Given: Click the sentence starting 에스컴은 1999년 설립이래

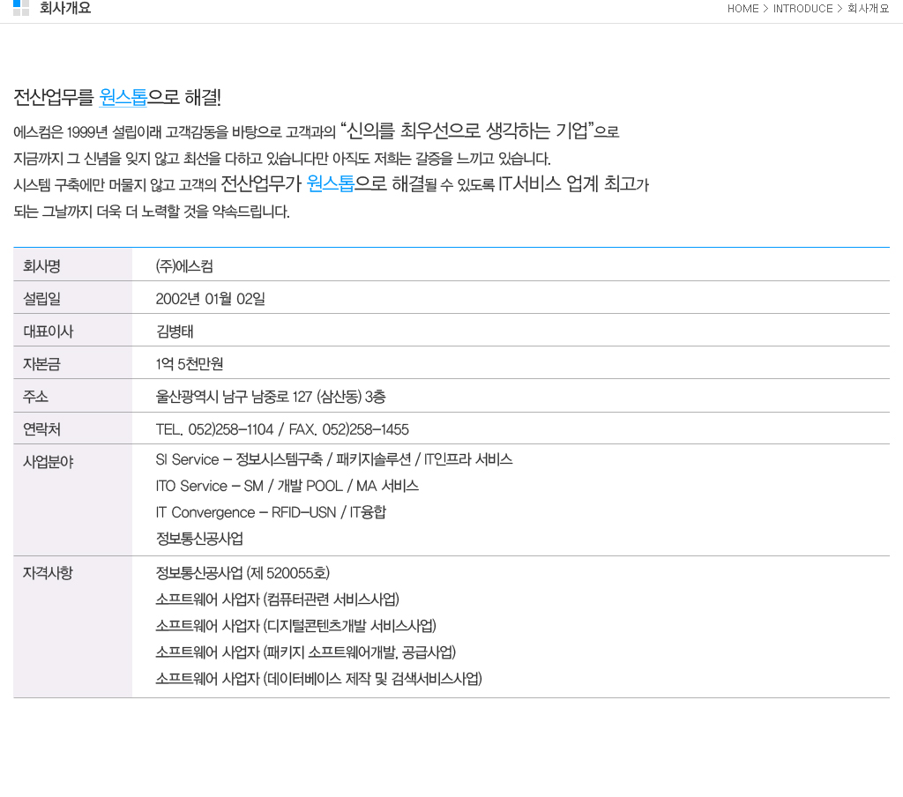Looking at the screenshot, I should (317, 131).
